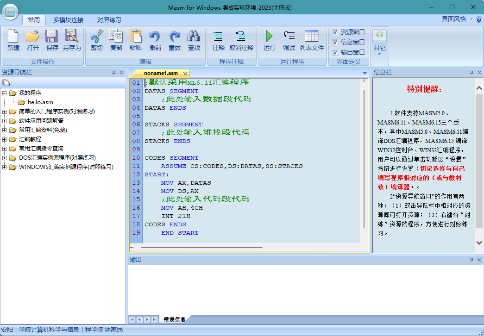
Task: Uncheck the 信息窗口 checkbox
Action: [335, 42]
